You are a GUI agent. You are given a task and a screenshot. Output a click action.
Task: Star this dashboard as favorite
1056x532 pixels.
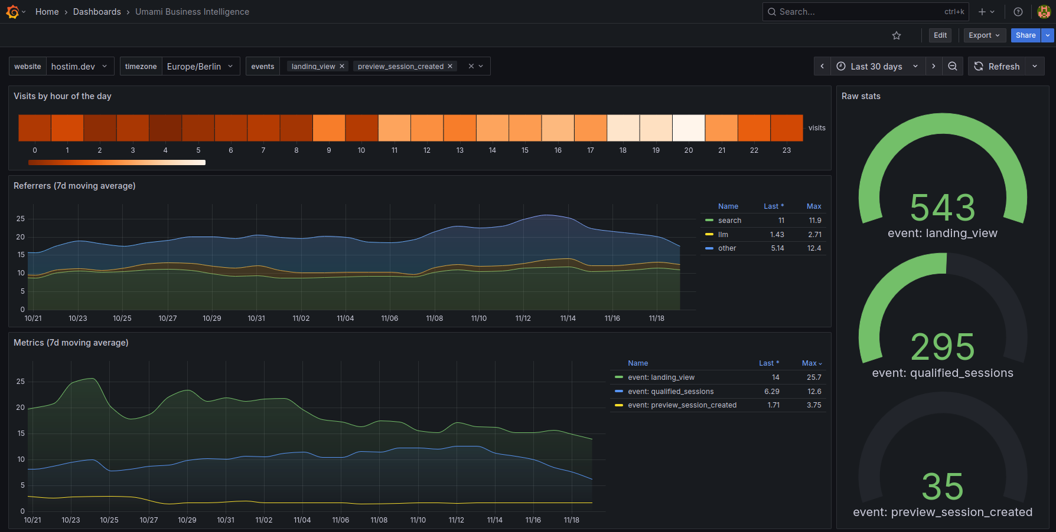[x=897, y=35]
